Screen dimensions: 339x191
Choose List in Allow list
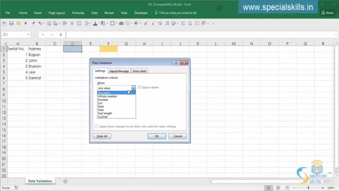click(x=117, y=103)
